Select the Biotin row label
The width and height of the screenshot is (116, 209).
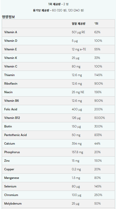(8, 126)
